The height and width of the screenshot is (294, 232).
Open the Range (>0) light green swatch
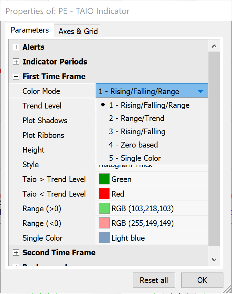[104, 208]
